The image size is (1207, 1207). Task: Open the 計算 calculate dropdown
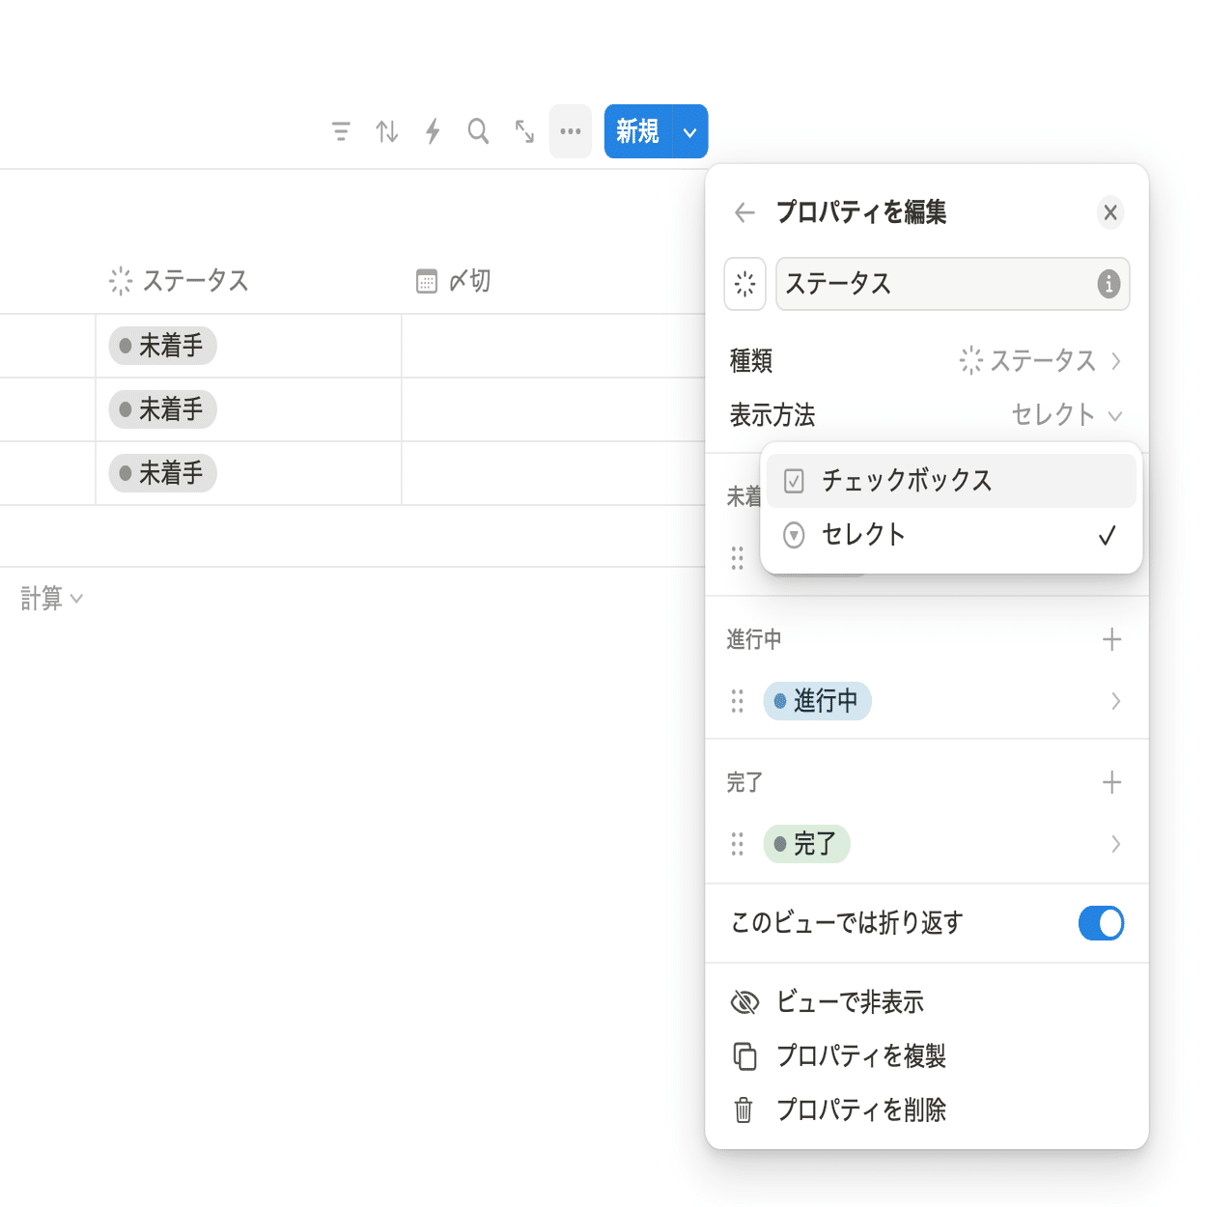52,599
